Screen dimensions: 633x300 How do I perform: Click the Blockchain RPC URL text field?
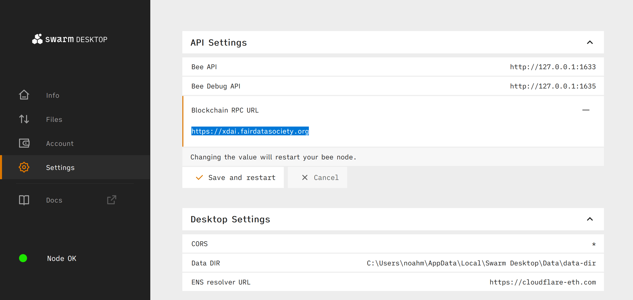250,131
